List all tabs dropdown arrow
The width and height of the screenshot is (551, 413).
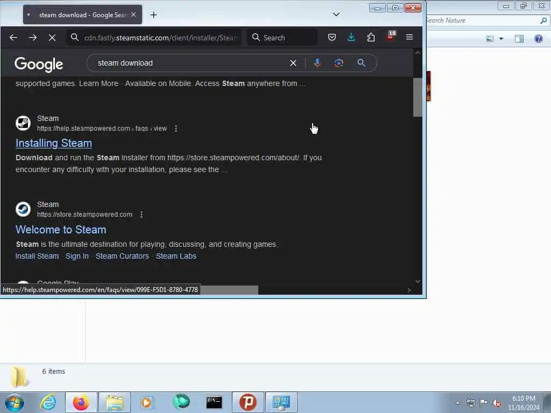pos(336,15)
